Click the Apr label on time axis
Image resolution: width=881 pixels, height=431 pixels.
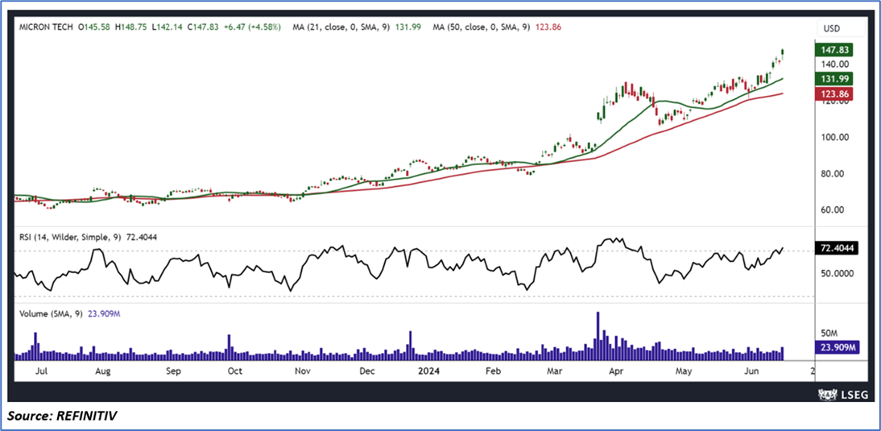pyautogui.click(x=618, y=371)
